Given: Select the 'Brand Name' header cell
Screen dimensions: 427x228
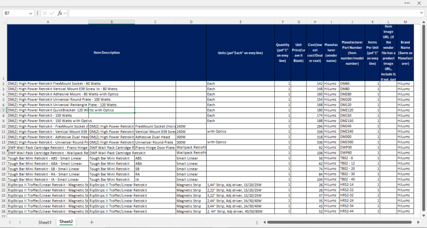Looking at the screenshot, I should [x=405, y=53].
